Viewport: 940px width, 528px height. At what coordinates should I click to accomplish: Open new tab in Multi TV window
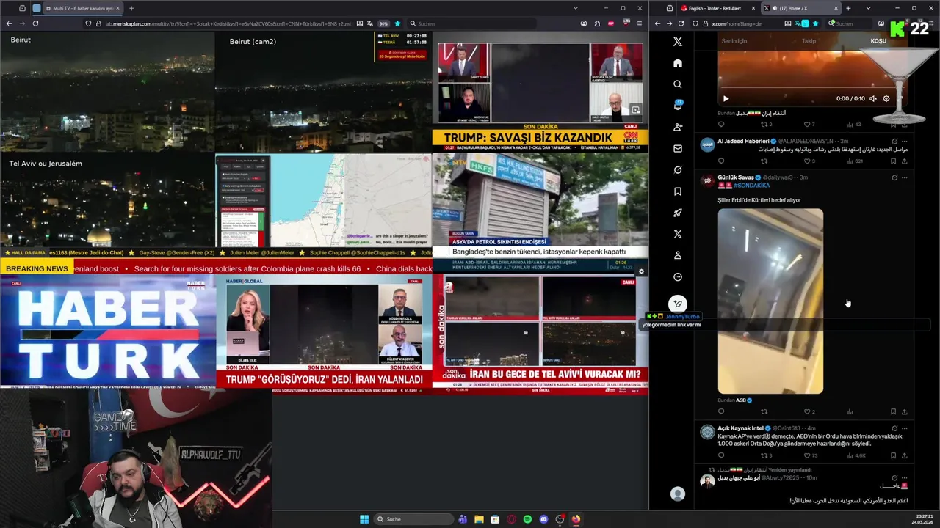[x=131, y=8]
